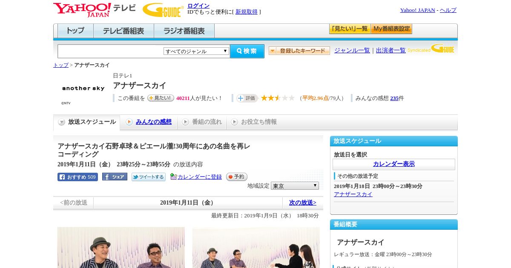
Task: Expand 登録したキーワード dropdown
Action: click(x=299, y=51)
